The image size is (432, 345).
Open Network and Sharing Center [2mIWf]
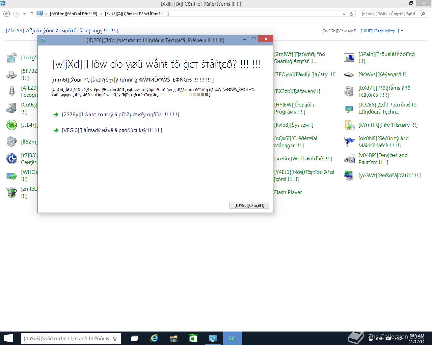299,58
